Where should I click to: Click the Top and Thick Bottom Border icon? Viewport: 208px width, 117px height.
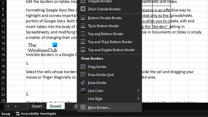click(83, 42)
